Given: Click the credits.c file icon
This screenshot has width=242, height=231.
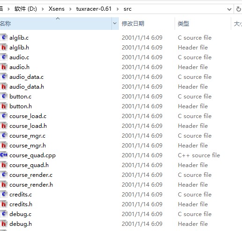Looking at the screenshot, I should tap(4, 194).
